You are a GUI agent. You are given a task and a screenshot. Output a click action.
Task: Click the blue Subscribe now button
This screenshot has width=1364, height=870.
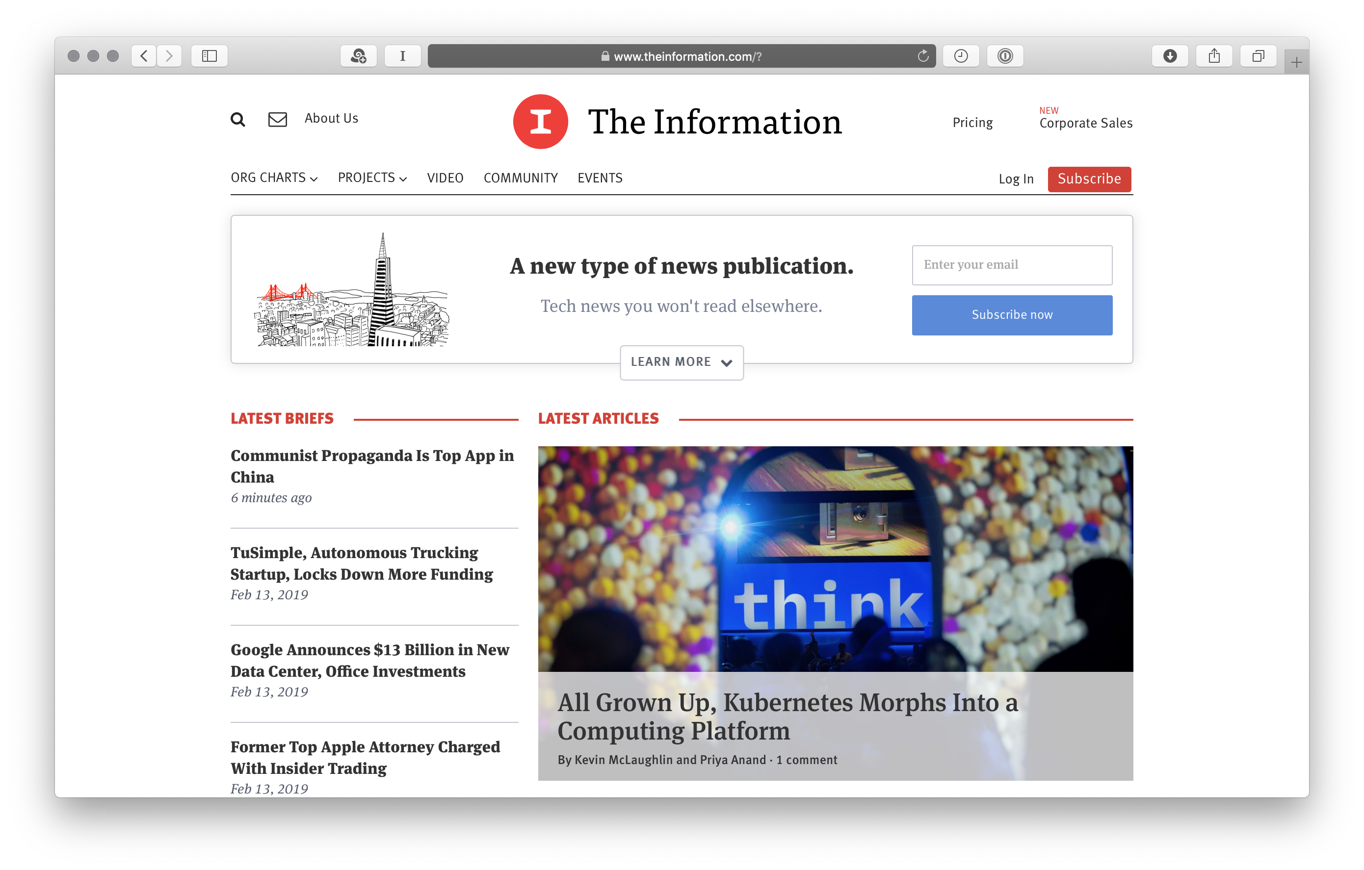(1012, 315)
